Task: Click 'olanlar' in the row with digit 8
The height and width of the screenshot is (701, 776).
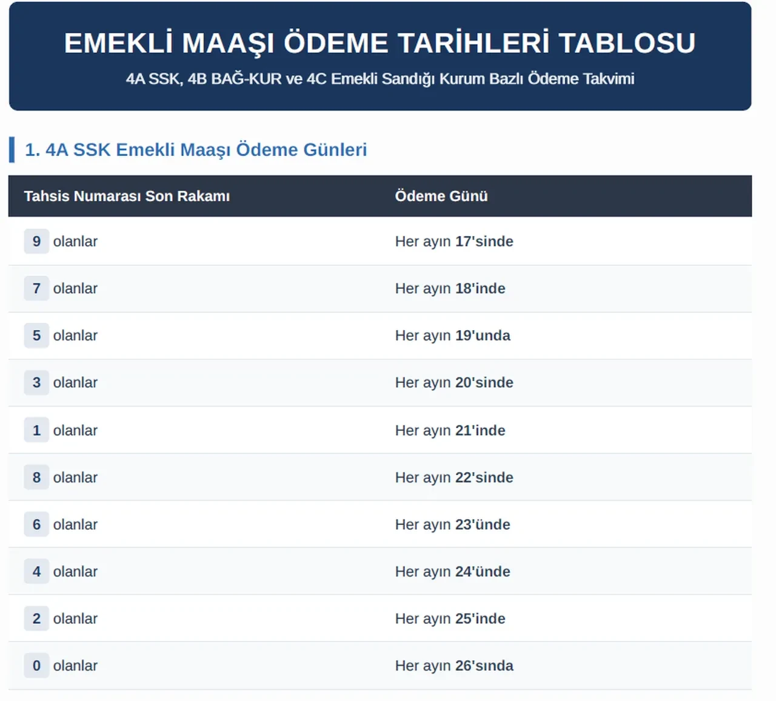Action: (75, 478)
